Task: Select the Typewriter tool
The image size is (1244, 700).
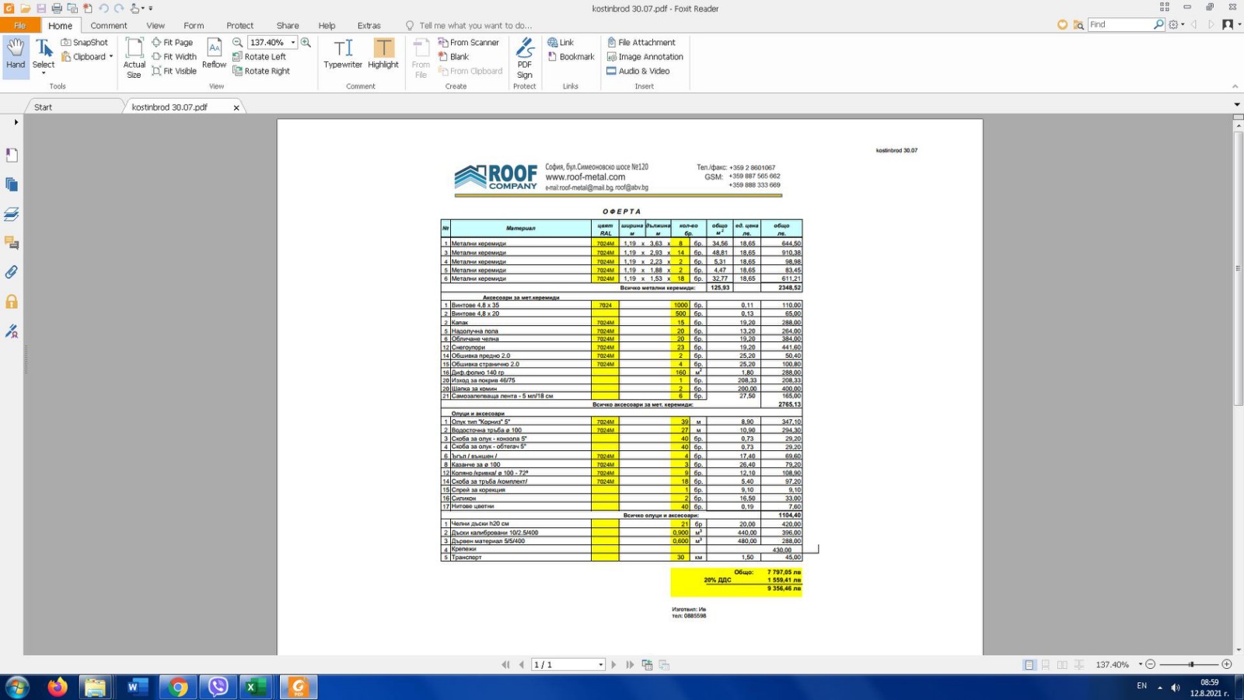Action: coord(343,54)
